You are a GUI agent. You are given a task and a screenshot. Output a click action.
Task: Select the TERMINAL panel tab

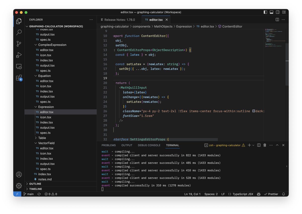[x=173, y=145]
